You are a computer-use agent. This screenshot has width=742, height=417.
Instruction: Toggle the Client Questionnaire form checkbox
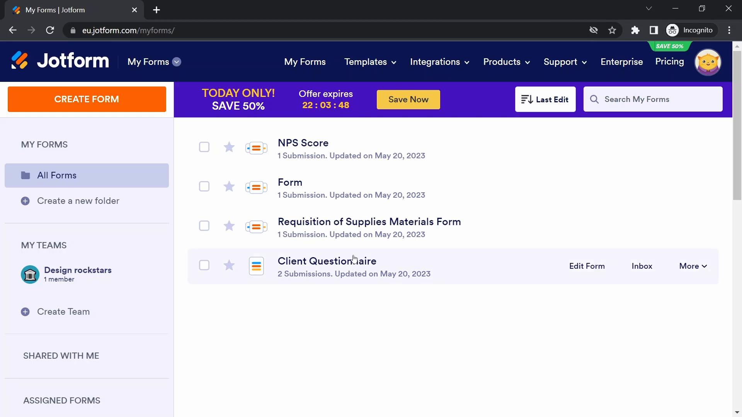tap(204, 265)
